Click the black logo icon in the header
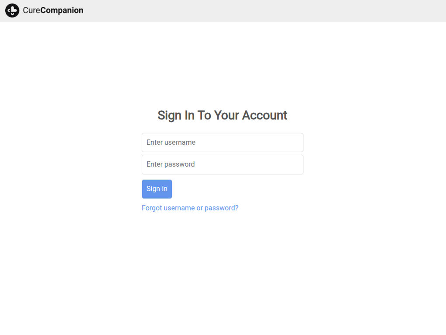The image size is (446, 335). click(x=12, y=10)
